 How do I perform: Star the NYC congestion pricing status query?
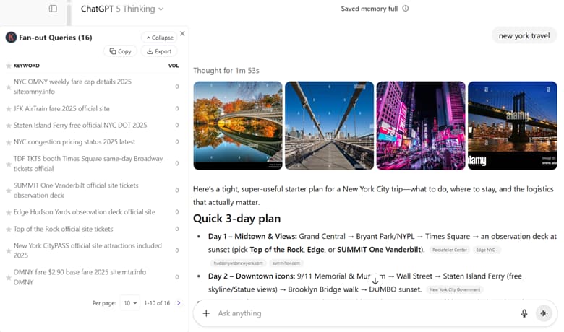[8, 142]
